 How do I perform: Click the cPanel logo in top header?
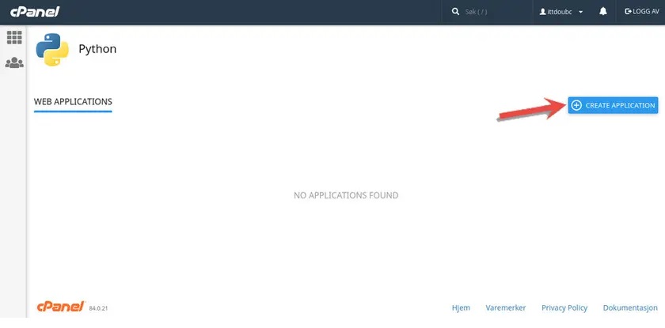35,12
